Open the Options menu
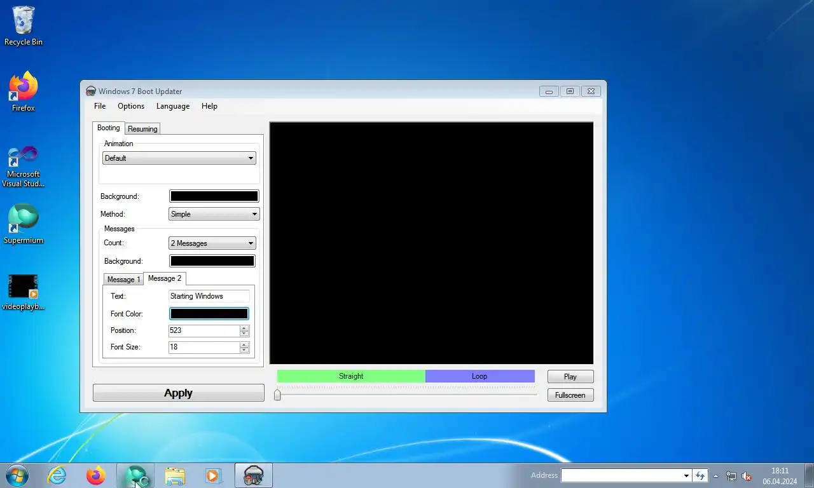814x488 pixels. click(x=131, y=106)
